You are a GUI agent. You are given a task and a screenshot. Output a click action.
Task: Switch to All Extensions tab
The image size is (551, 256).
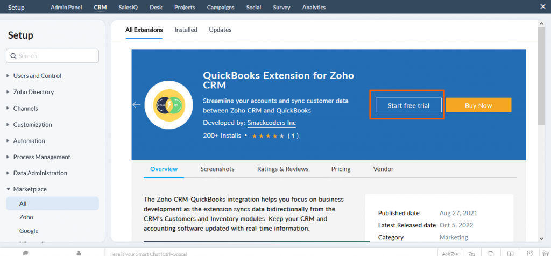pyautogui.click(x=144, y=30)
